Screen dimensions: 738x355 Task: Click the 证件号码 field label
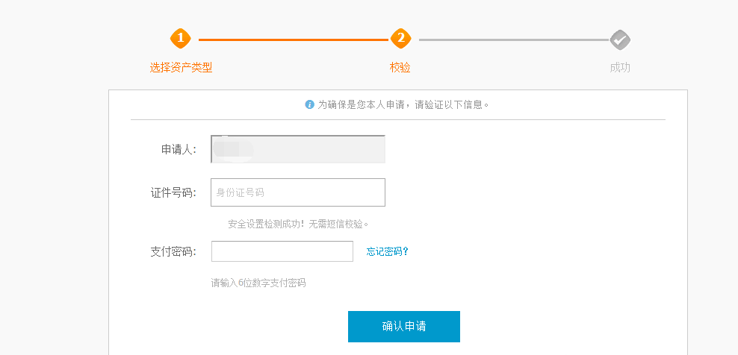(173, 193)
